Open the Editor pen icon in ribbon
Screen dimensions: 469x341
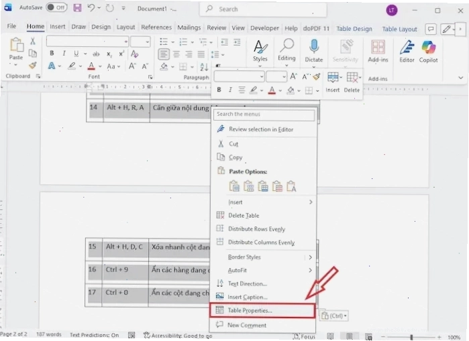click(x=407, y=48)
